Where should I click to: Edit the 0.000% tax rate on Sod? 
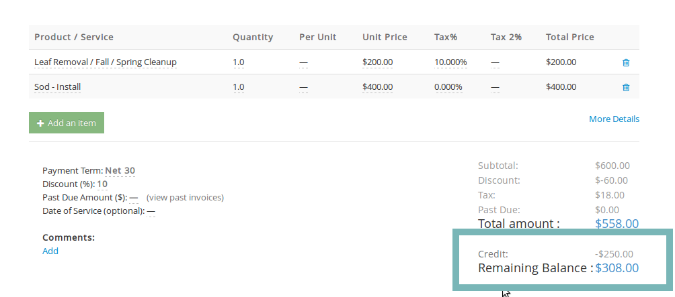click(x=448, y=87)
